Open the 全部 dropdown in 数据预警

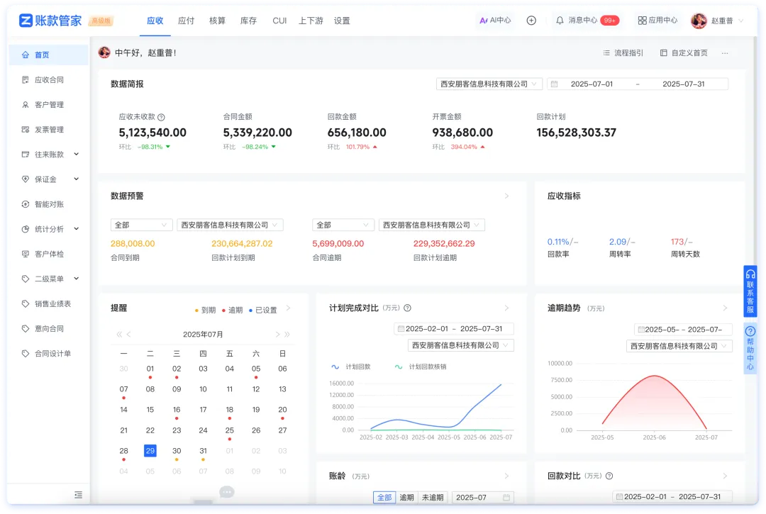tap(141, 223)
